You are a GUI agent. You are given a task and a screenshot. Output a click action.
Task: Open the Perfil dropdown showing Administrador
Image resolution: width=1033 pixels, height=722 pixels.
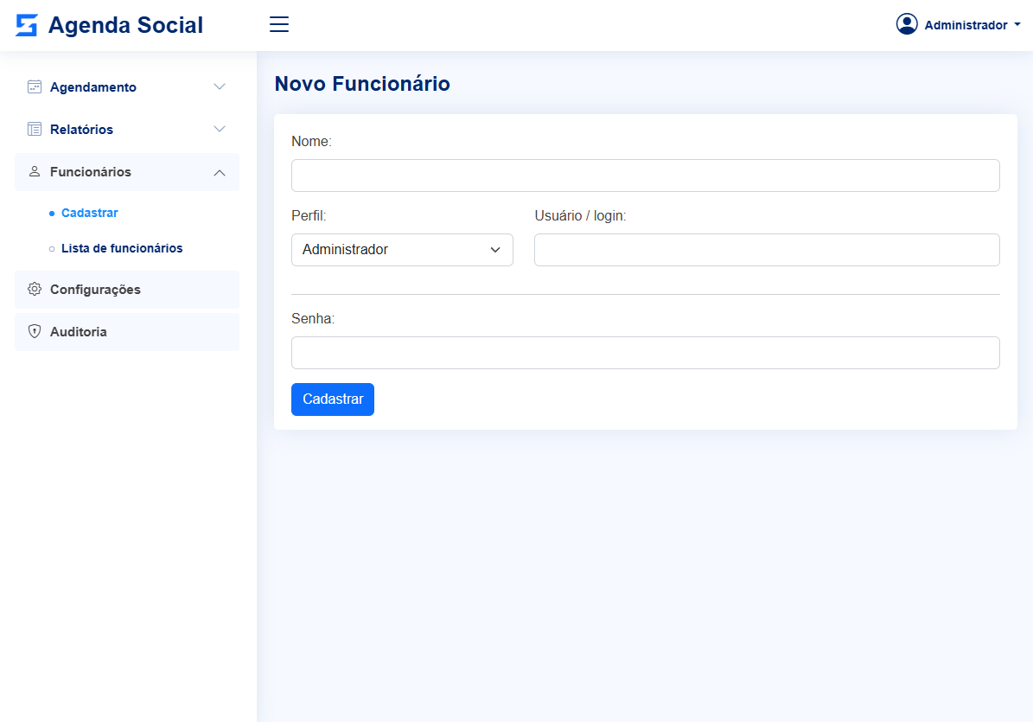tap(402, 250)
